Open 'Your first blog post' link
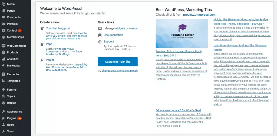Screen dimensions: 277x136 coord(58,28)
